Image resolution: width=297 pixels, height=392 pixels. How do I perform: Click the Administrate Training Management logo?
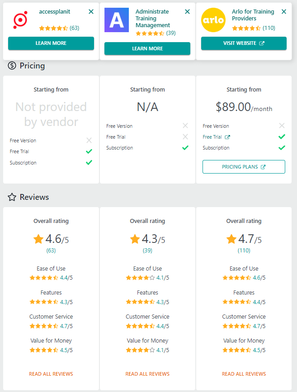(116, 20)
